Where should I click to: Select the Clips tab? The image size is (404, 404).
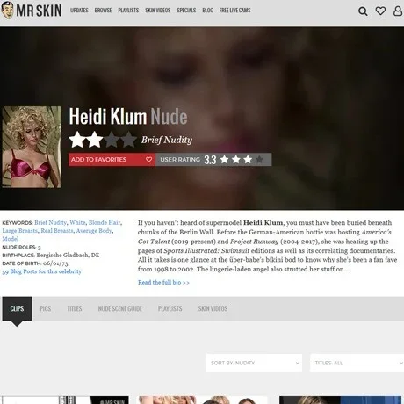pyautogui.click(x=17, y=308)
